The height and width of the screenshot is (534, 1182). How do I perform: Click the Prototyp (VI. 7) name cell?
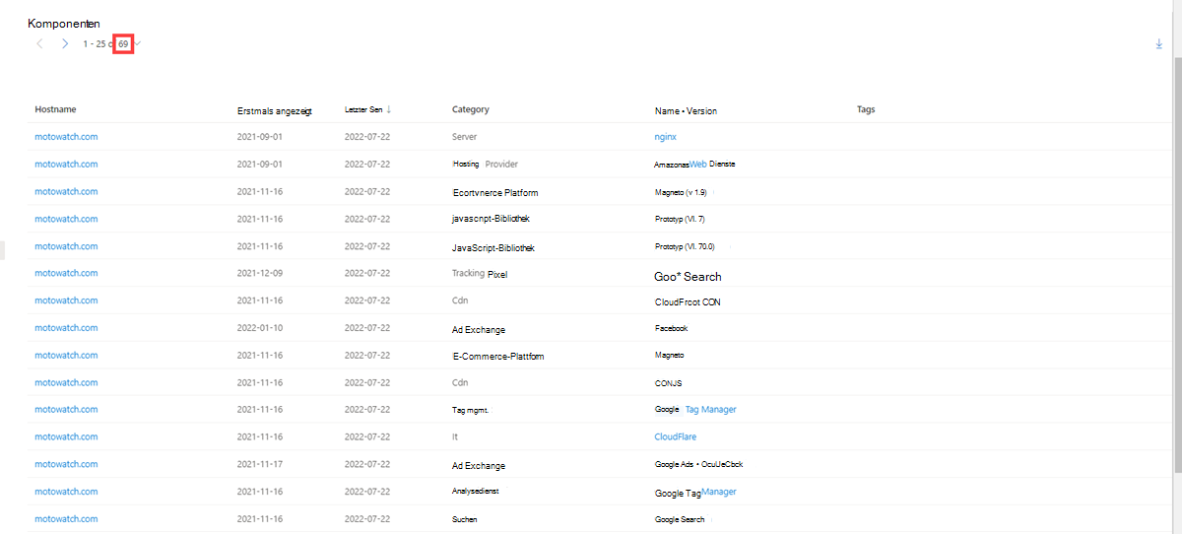[680, 219]
